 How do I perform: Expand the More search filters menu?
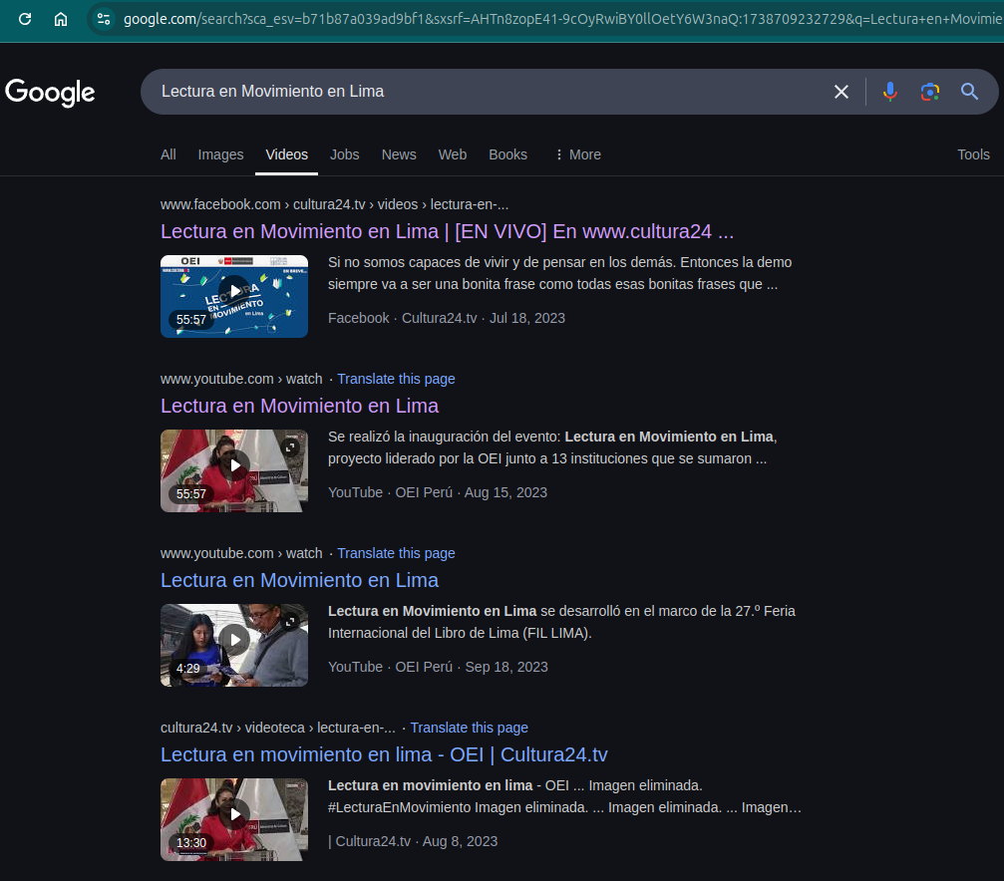click(x=577, y=154)
